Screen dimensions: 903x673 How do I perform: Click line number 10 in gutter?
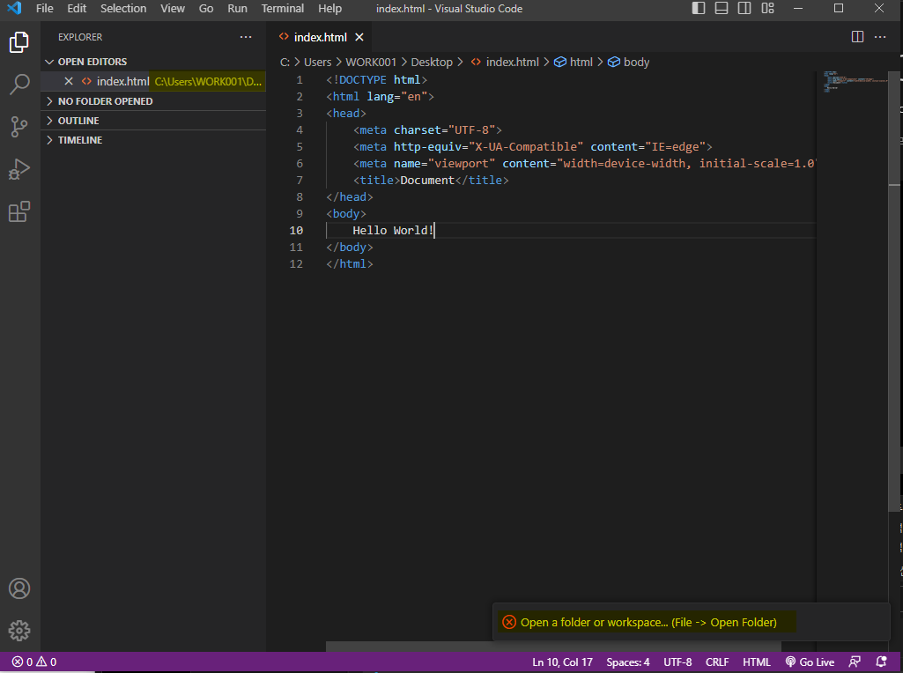[x=296, y=230]
